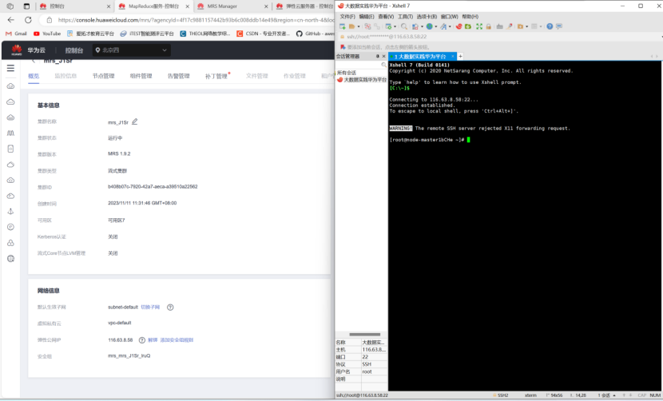Open the Find magnifier tool in Xshell
Screen dimensions: 663x401
(404, 26)
